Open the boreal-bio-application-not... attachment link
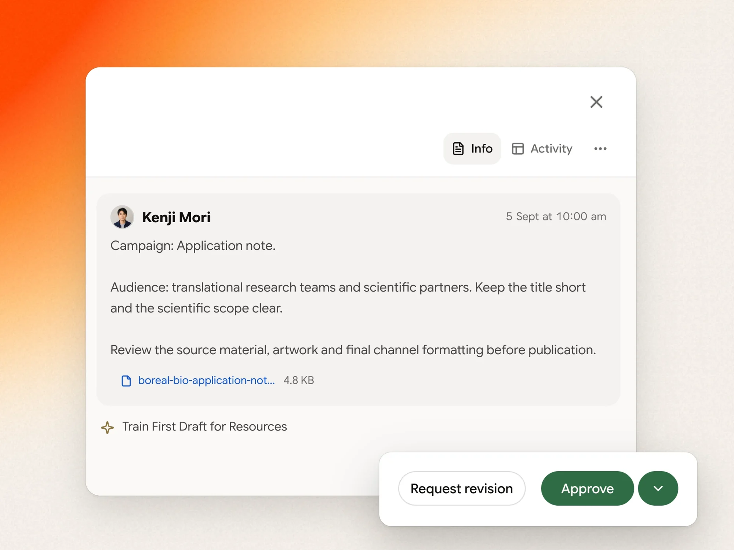Image resolution: width=734 pixels, height=550 pixels. pos(206,381)
